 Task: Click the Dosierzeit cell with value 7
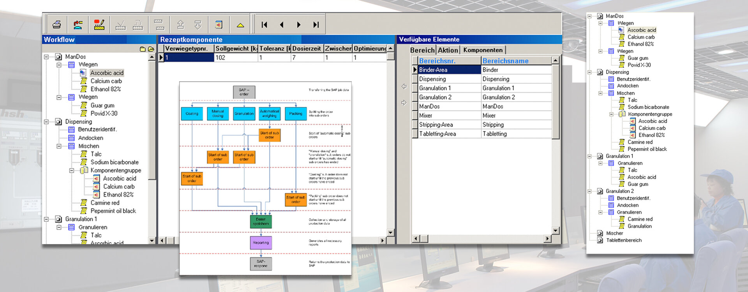307,58
